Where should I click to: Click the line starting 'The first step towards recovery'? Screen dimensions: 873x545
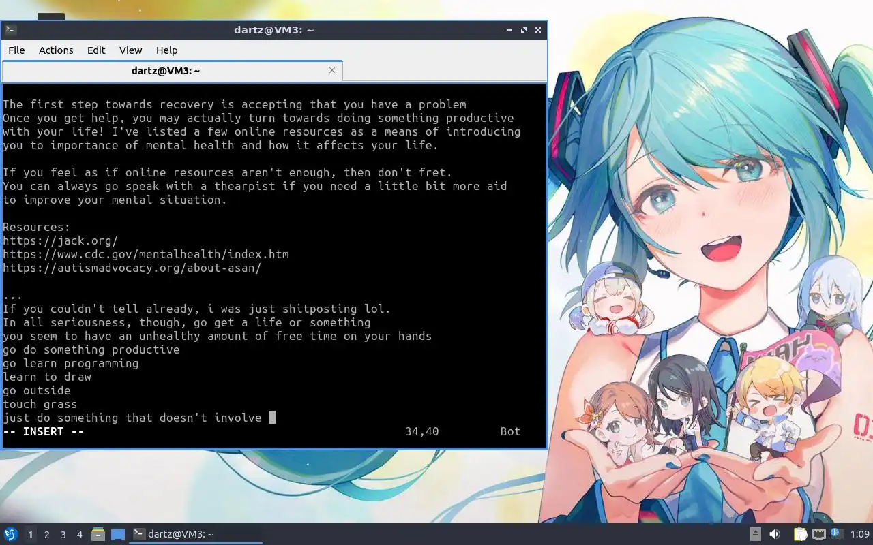(235, 104)
